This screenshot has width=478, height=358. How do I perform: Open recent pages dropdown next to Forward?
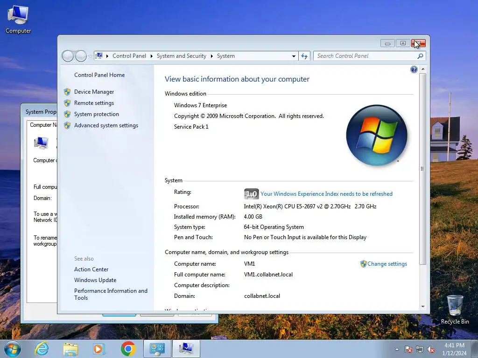(90, 56)
